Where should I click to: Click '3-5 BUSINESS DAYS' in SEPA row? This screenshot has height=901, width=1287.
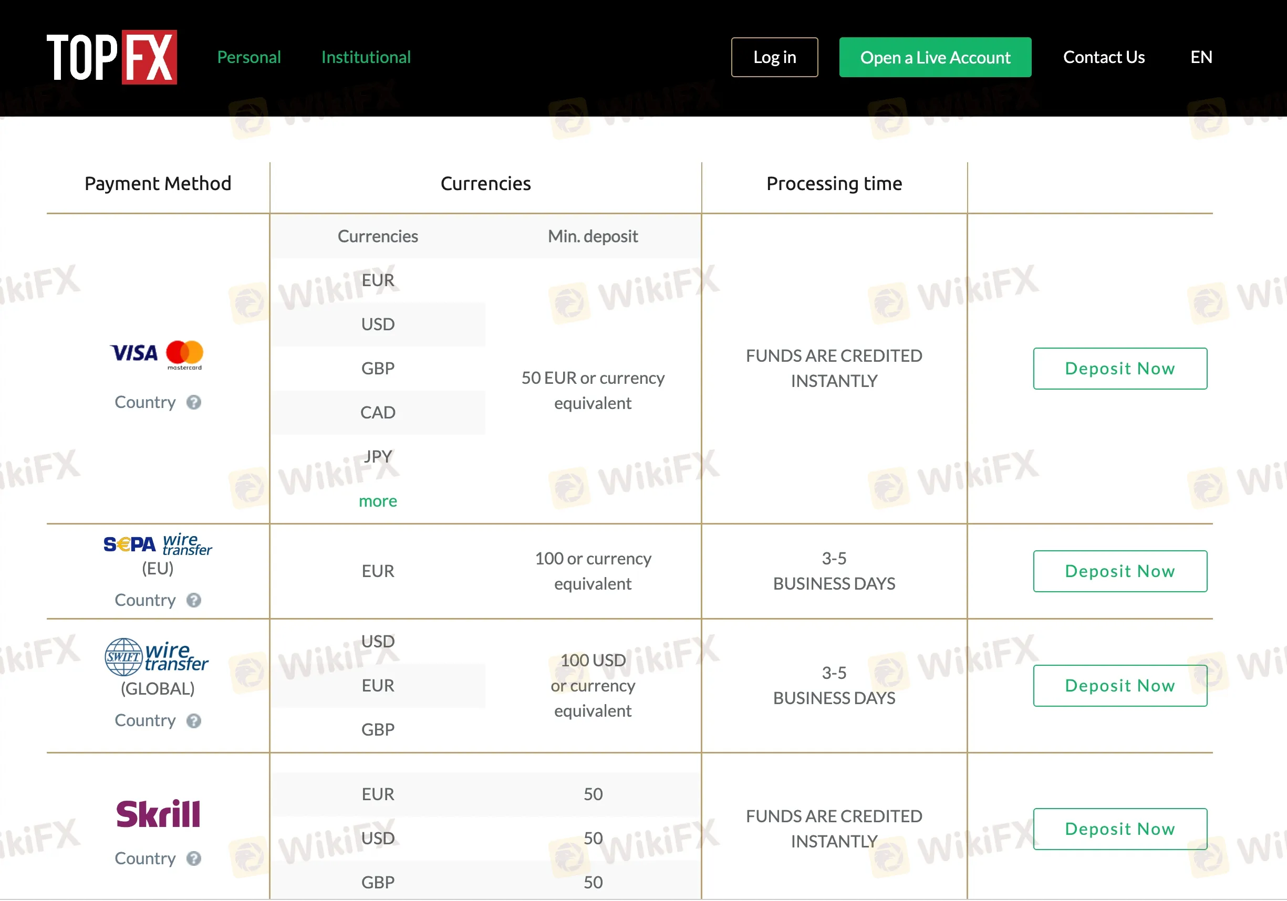pyautogui.click(x=834, y=571)
